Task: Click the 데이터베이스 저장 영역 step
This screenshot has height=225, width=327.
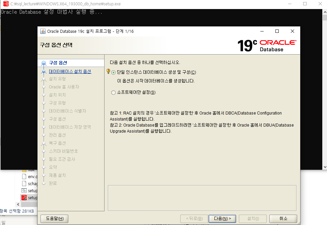Action: [70, 127]
